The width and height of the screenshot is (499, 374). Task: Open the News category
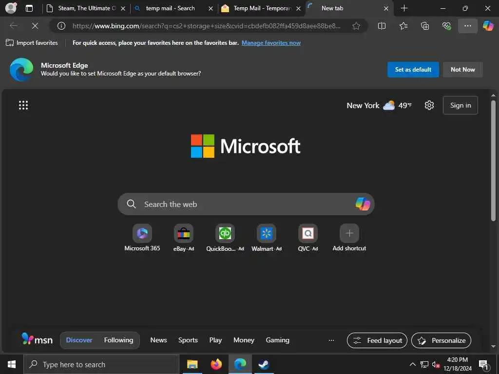(x=158, y=340)
